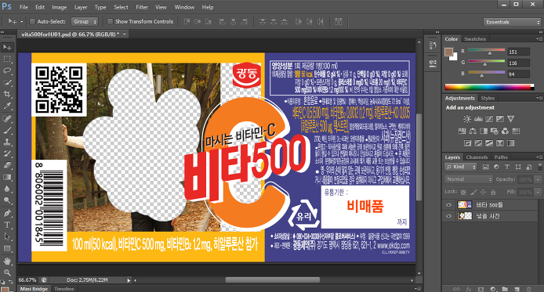Select the History Brush tool
544x292 pixels.
click(7, 154)
